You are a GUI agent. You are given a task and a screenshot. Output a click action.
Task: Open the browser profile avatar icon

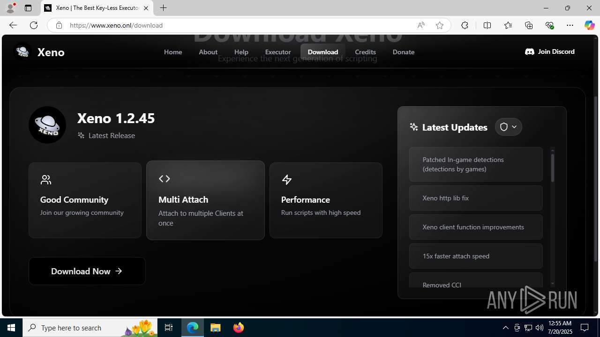[10, 8]
